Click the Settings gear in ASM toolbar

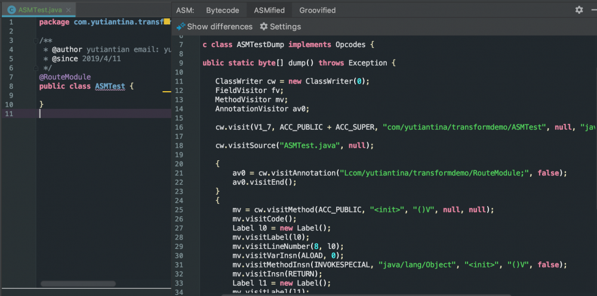[x=264, y=27]
